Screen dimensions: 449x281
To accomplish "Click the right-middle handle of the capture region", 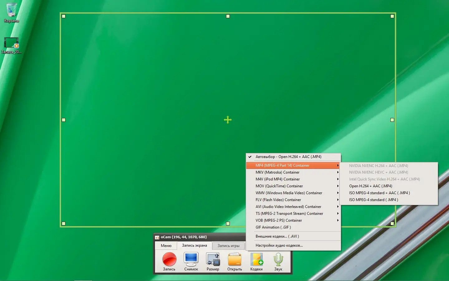I will pos(392,120).
